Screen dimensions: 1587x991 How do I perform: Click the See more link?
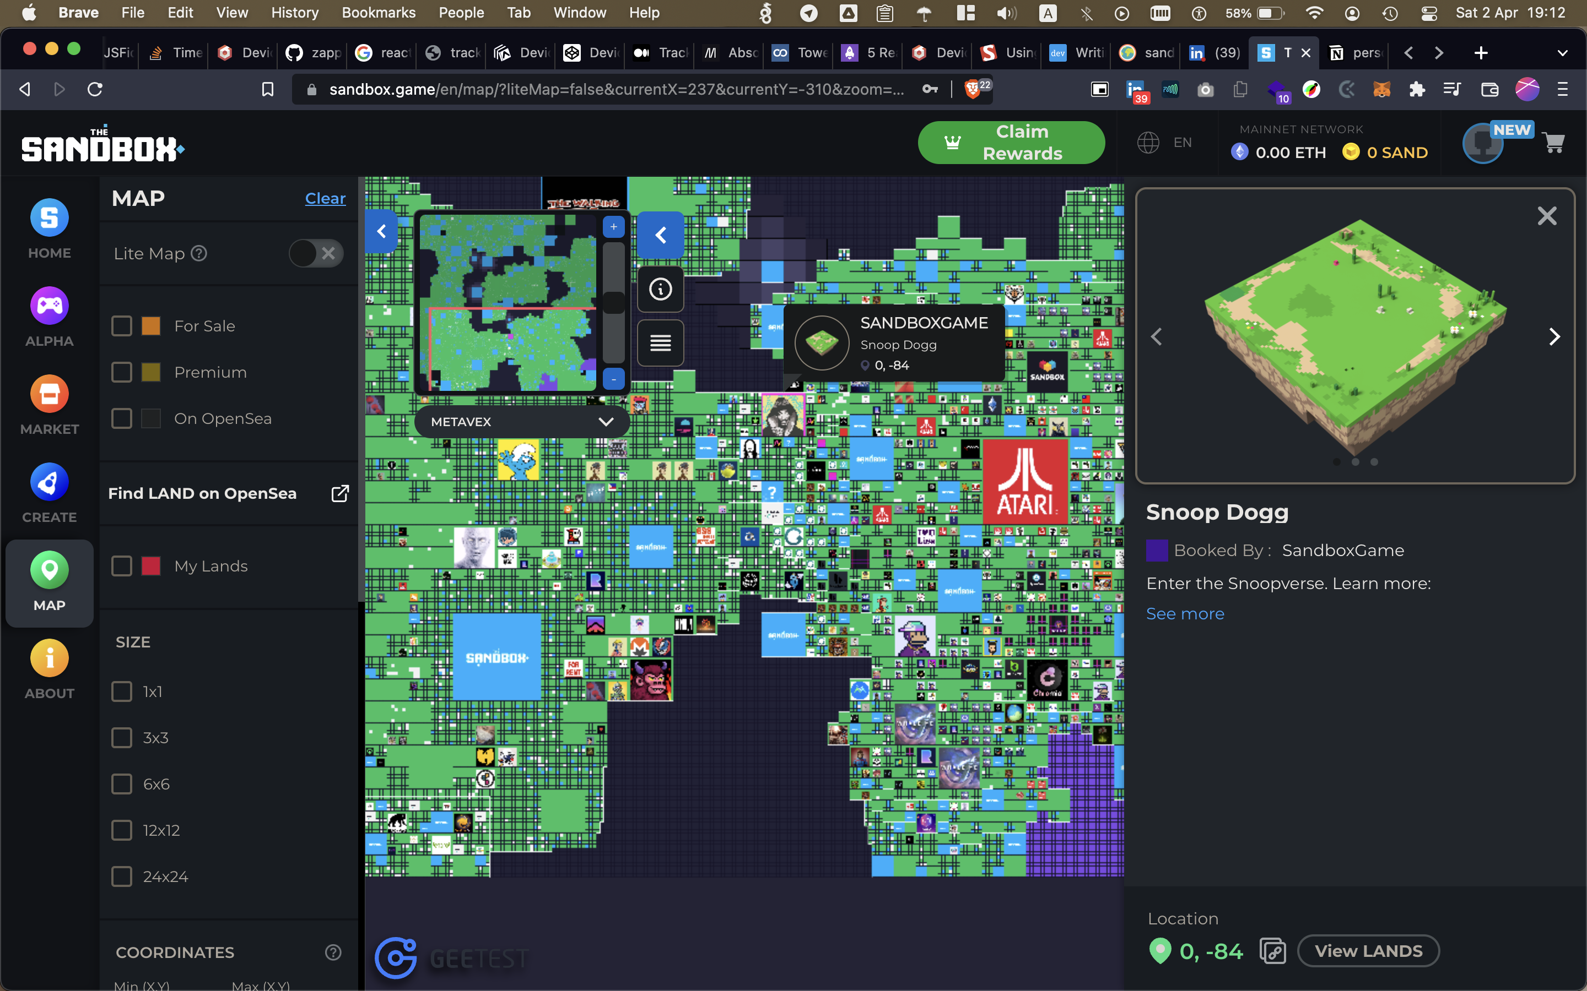point(1184,614)
